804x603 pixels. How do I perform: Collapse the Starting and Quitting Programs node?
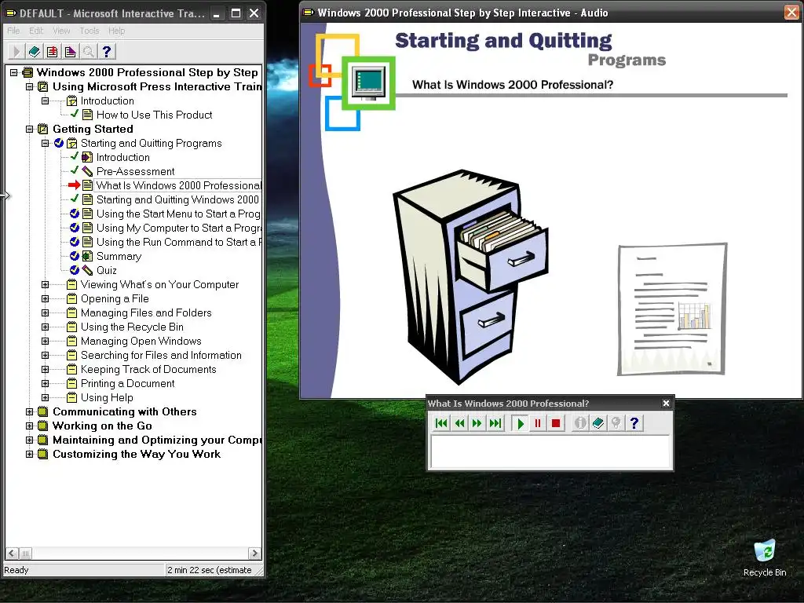(45, 143)
